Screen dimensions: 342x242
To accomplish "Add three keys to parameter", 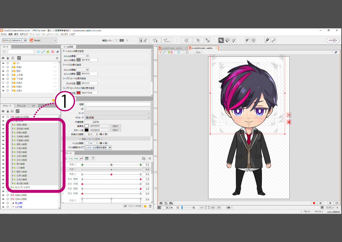I will tap(76, 158).
